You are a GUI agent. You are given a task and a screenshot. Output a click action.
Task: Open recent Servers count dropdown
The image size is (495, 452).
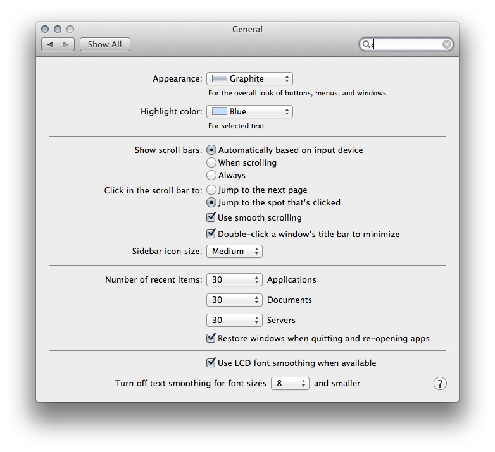(x=234, y=321)
